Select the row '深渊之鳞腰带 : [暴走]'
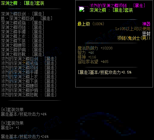Viewport: 154px width, 140px height. coord(22,45)
